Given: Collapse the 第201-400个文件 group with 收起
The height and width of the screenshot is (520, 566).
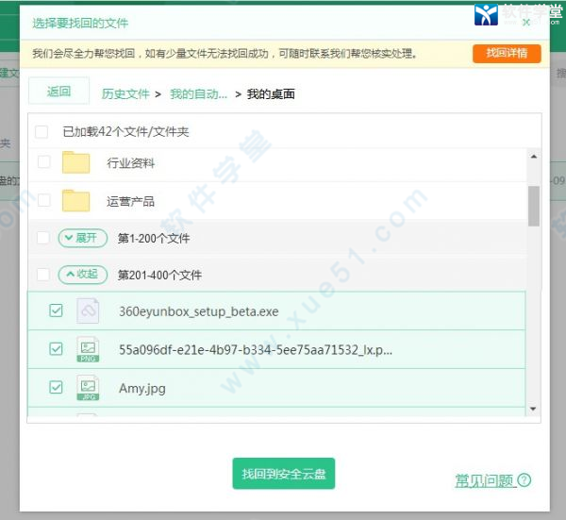Looking at the screenshot, I should pyautogui.click(x=82, y=275).
